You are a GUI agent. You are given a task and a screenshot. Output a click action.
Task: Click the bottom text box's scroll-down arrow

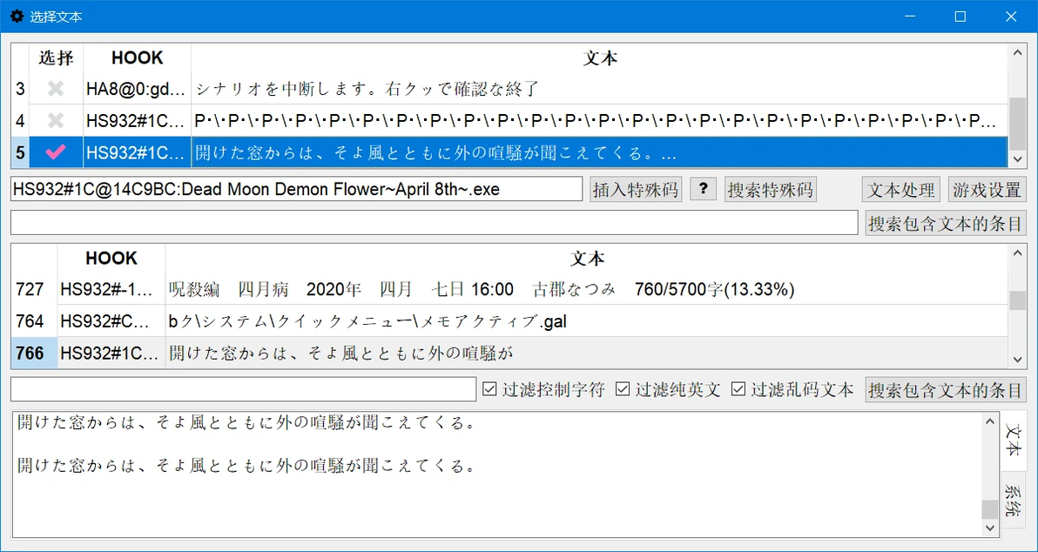coord(990,528)
